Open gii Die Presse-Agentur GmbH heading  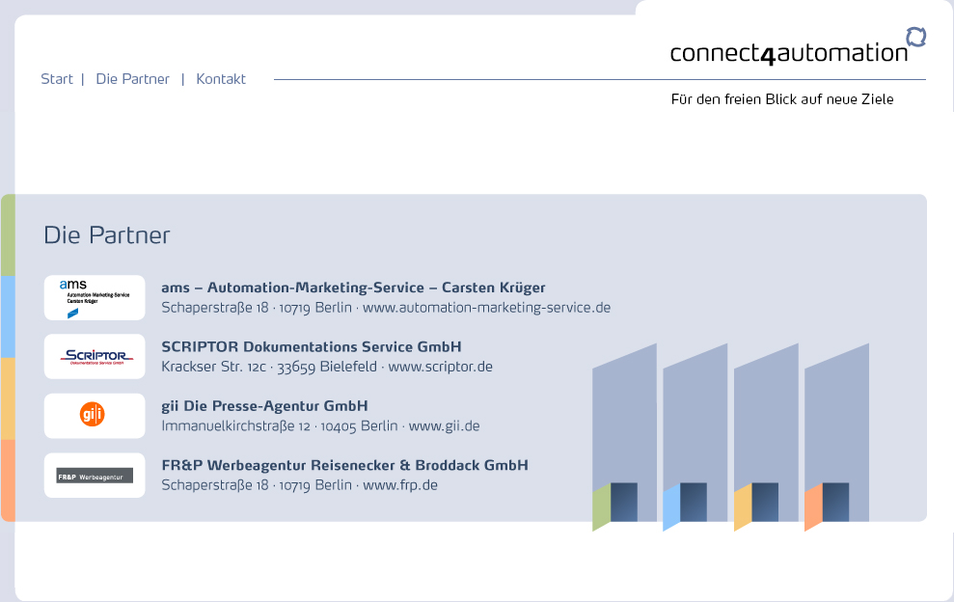pyautogui.click(x=264, y=405)
